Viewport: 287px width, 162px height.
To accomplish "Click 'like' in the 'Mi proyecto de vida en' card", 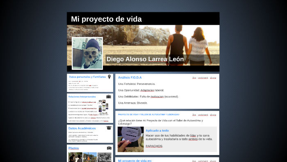I will tap(194, 161).
